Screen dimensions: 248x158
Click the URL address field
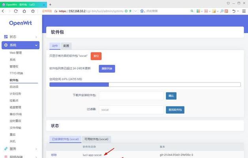coord(91,11)
